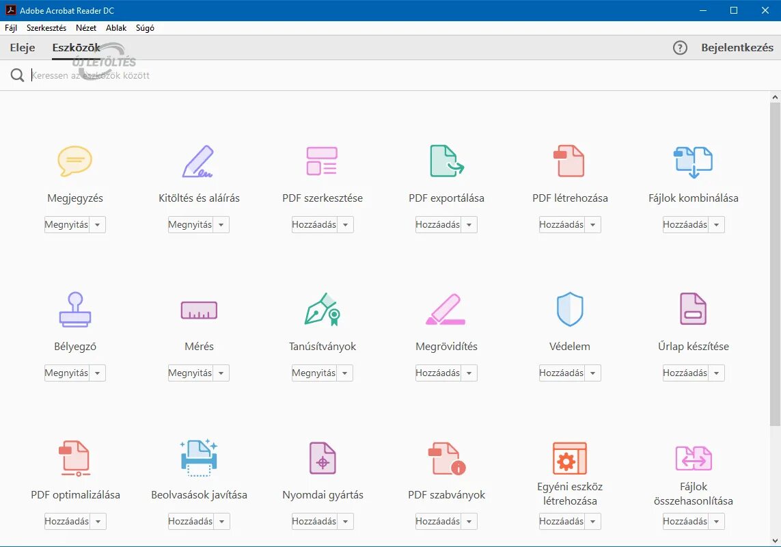Viewport: 781px width, 547px height.
Task: Click the search magnifier icon
Action: tap(18, 75)
